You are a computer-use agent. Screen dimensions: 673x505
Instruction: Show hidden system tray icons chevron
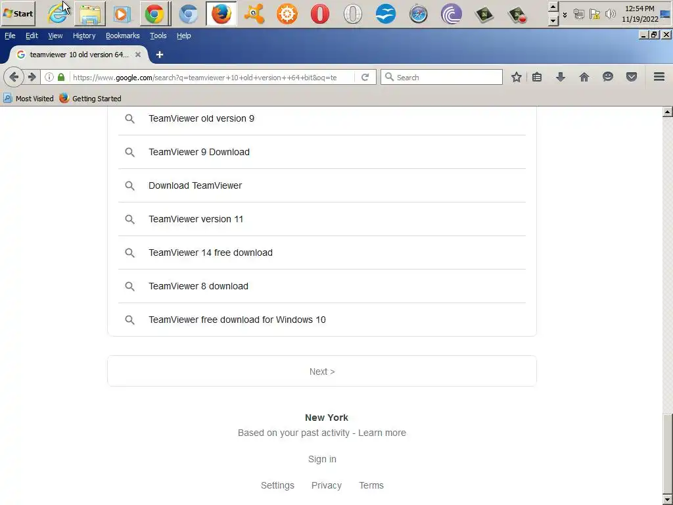coord(565,14)
